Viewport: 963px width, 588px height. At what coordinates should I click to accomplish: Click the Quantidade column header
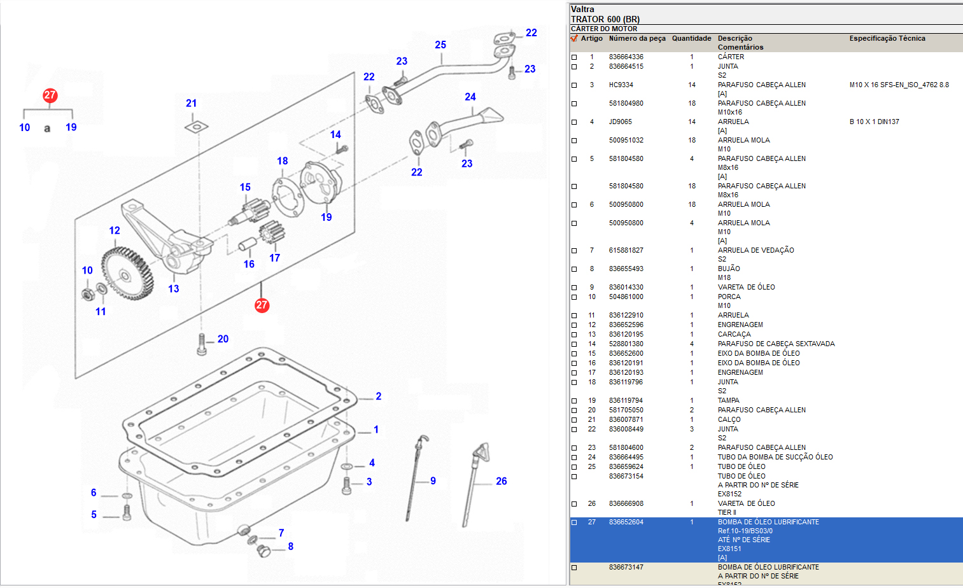click(x=691, y=39)
